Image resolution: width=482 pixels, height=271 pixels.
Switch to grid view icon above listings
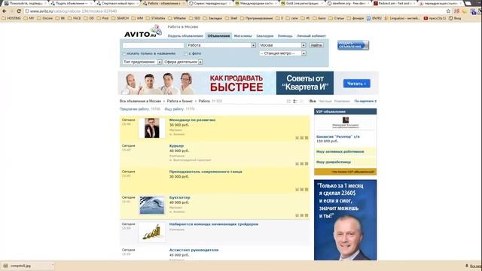[288, 101]
